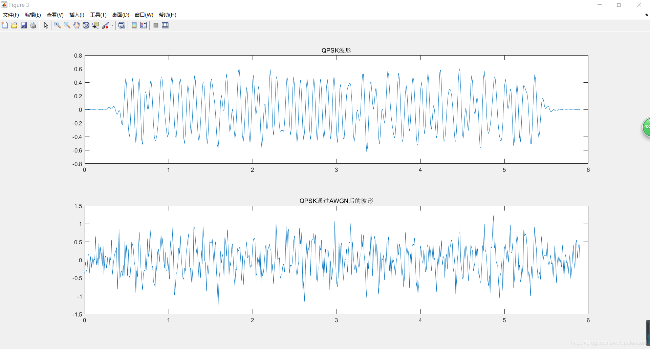650x349 pixels.
Task: Click the Link Plot toolbar icon
Action: click(122, 25)
